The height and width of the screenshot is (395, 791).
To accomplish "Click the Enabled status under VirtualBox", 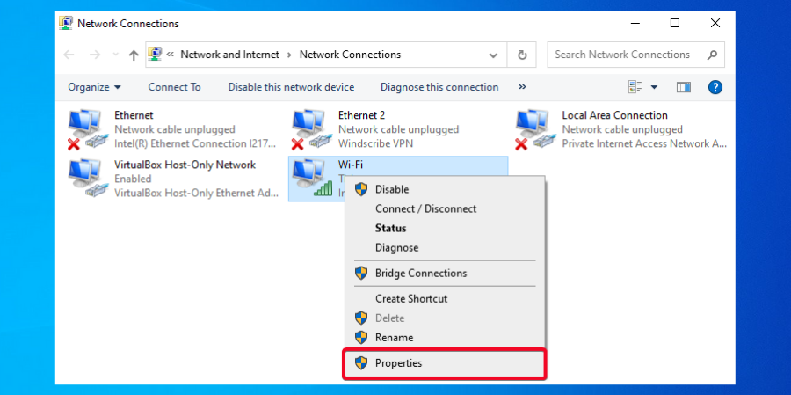I will point(133,179).
